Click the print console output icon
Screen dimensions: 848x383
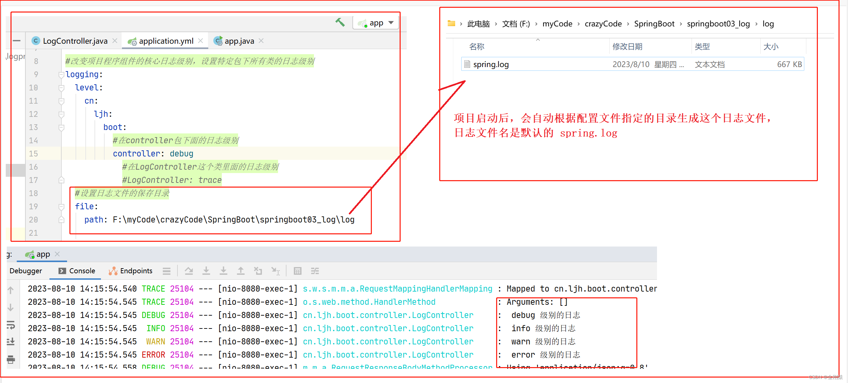[x=11, y=359]
